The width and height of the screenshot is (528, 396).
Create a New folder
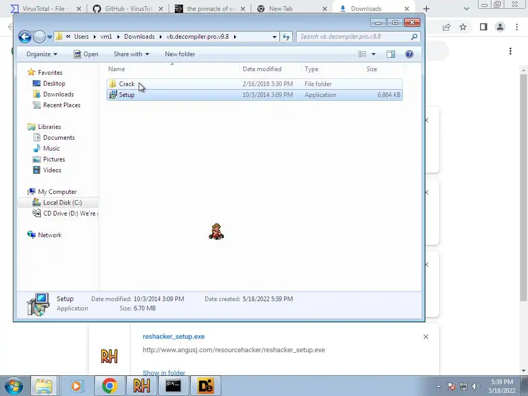(x=180, y=54)
